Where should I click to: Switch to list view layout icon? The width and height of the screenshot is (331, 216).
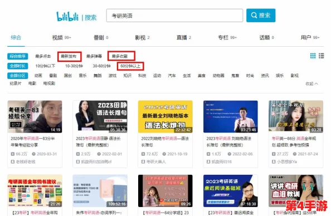(x=322, y=56)
